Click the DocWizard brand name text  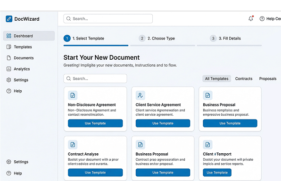tap(27, 19)
